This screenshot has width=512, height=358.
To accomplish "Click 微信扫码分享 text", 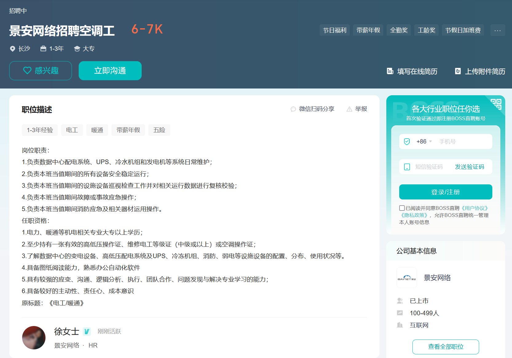I will click(317, 109).
